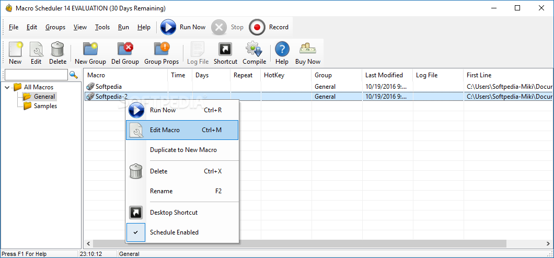Open the View menu

(80, 27)
